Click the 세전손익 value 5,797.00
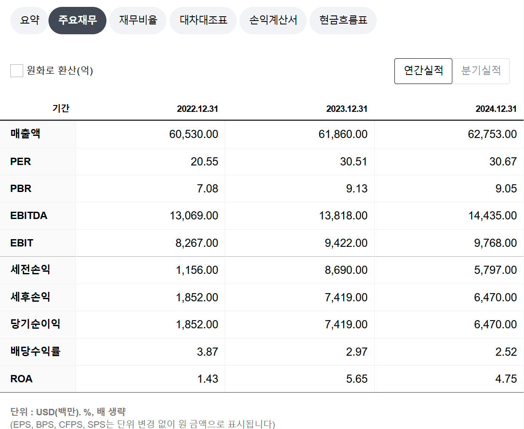This screenshot has height=429, width=524. (495, 270)
